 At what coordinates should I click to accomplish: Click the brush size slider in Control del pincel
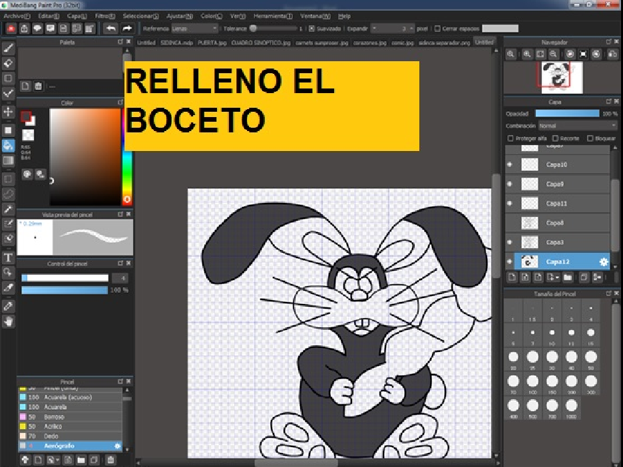coord(65,278)
